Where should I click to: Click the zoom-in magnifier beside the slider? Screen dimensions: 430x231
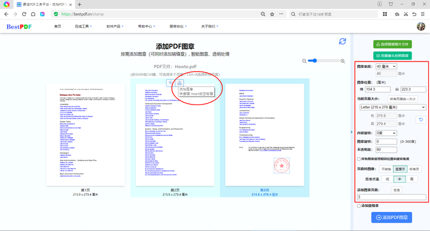click(x=343, y=61)
